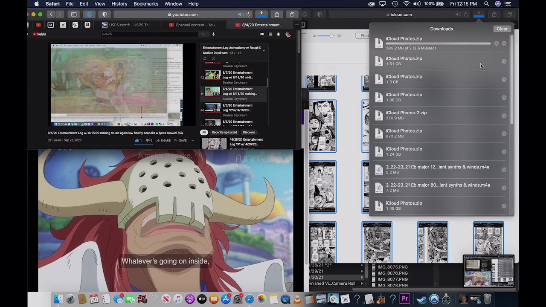
Task: Open VLC from the Dock
Action: click(297, 299)
